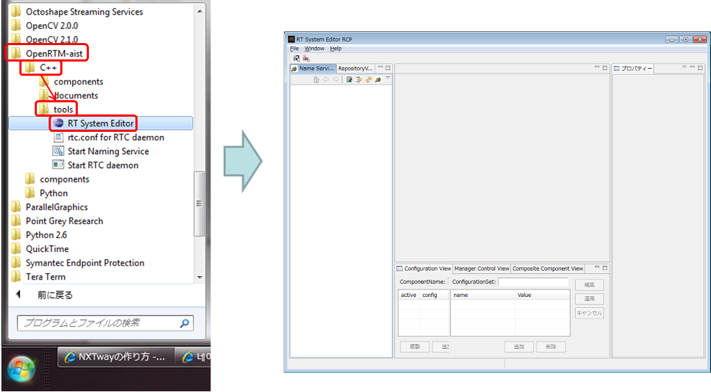
Task: Click the Value column header
Action: pos(542,295)
